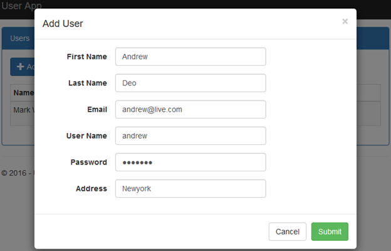
Task: Focus the masked Password field
Action: pyautogui.click(x=190, y=162)
